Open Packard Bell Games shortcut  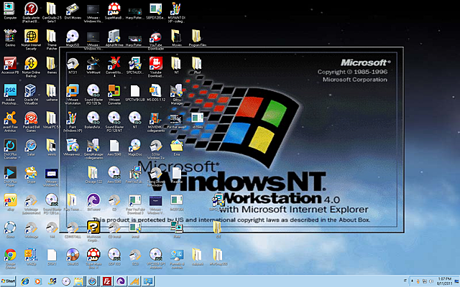coord(31,121)
